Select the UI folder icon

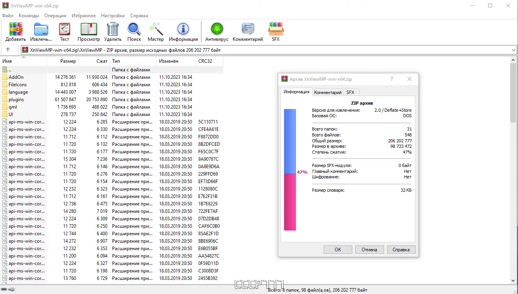(5, 114)
